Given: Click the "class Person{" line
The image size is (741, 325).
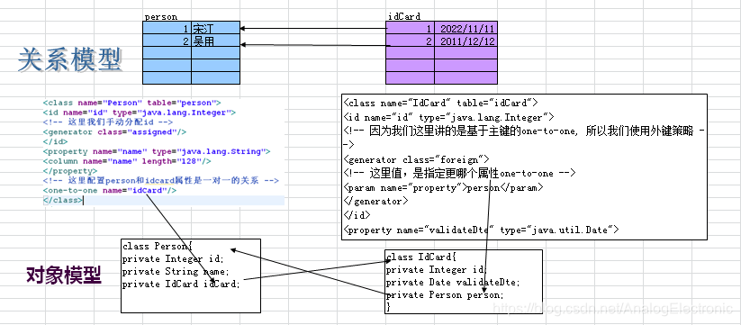Looking at the screenshot, I should click(158, 246).
